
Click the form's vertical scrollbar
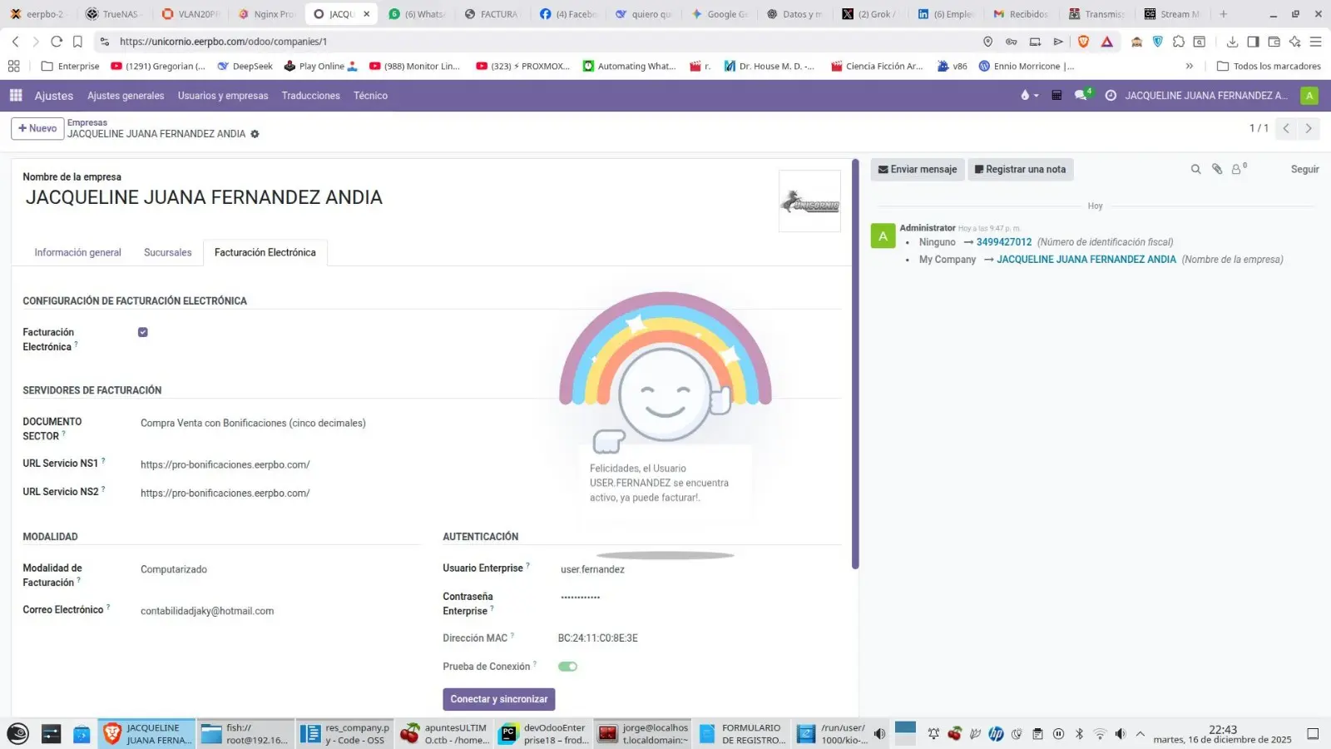[x=854, y=366]
